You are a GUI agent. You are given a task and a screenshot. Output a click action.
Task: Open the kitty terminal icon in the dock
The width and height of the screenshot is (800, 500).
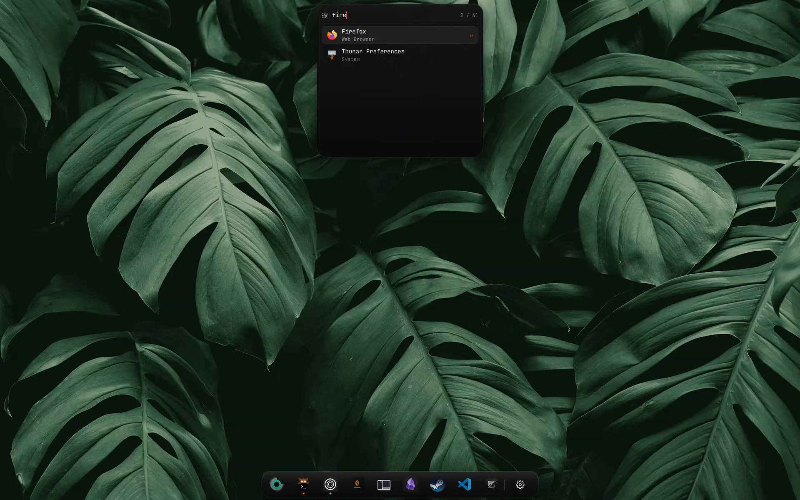(x=303, y=484)
